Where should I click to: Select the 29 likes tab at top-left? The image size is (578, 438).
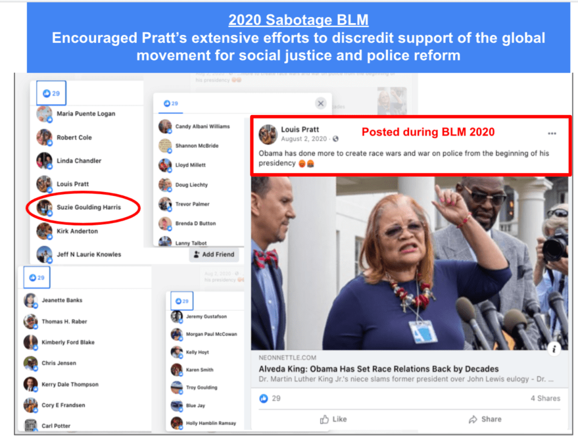click(51, 93)
